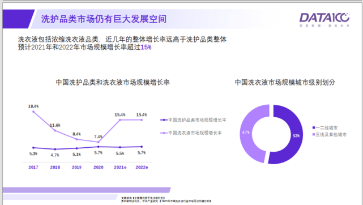Select the 5.7% label under 2022e
Viewport: 363px width, 205px height.
(142, 153)
